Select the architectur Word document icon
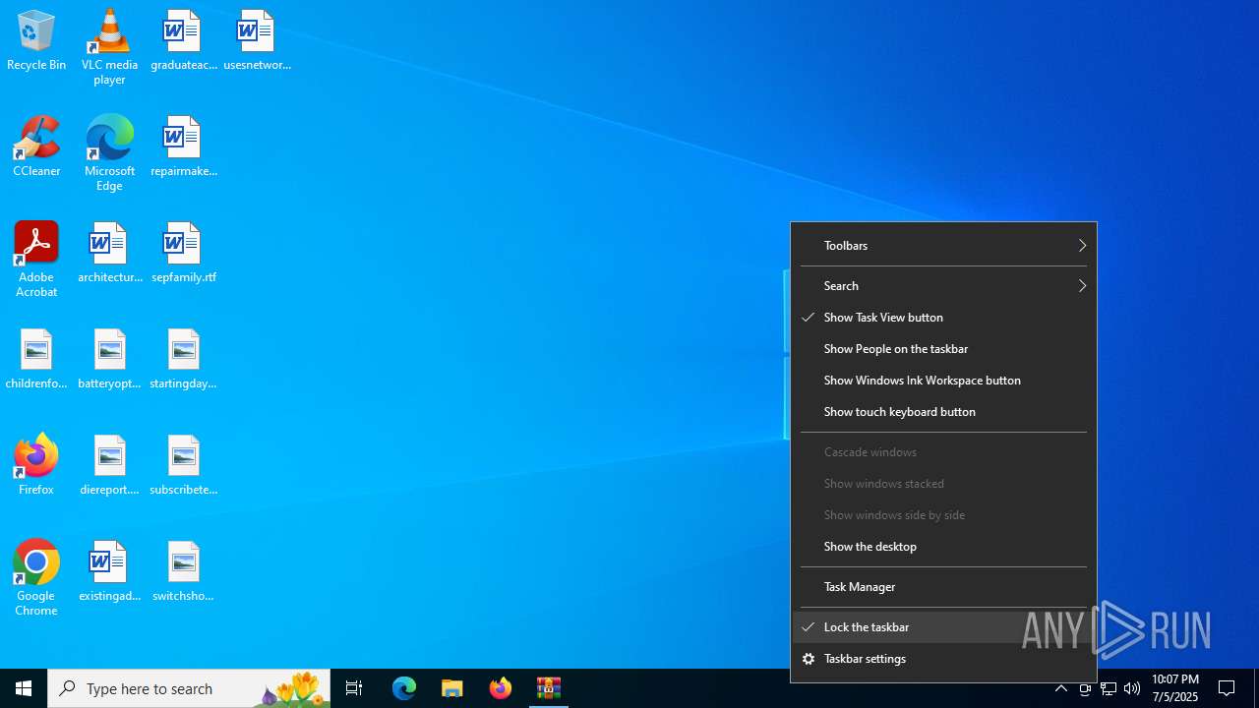 [x=109, y=254]
